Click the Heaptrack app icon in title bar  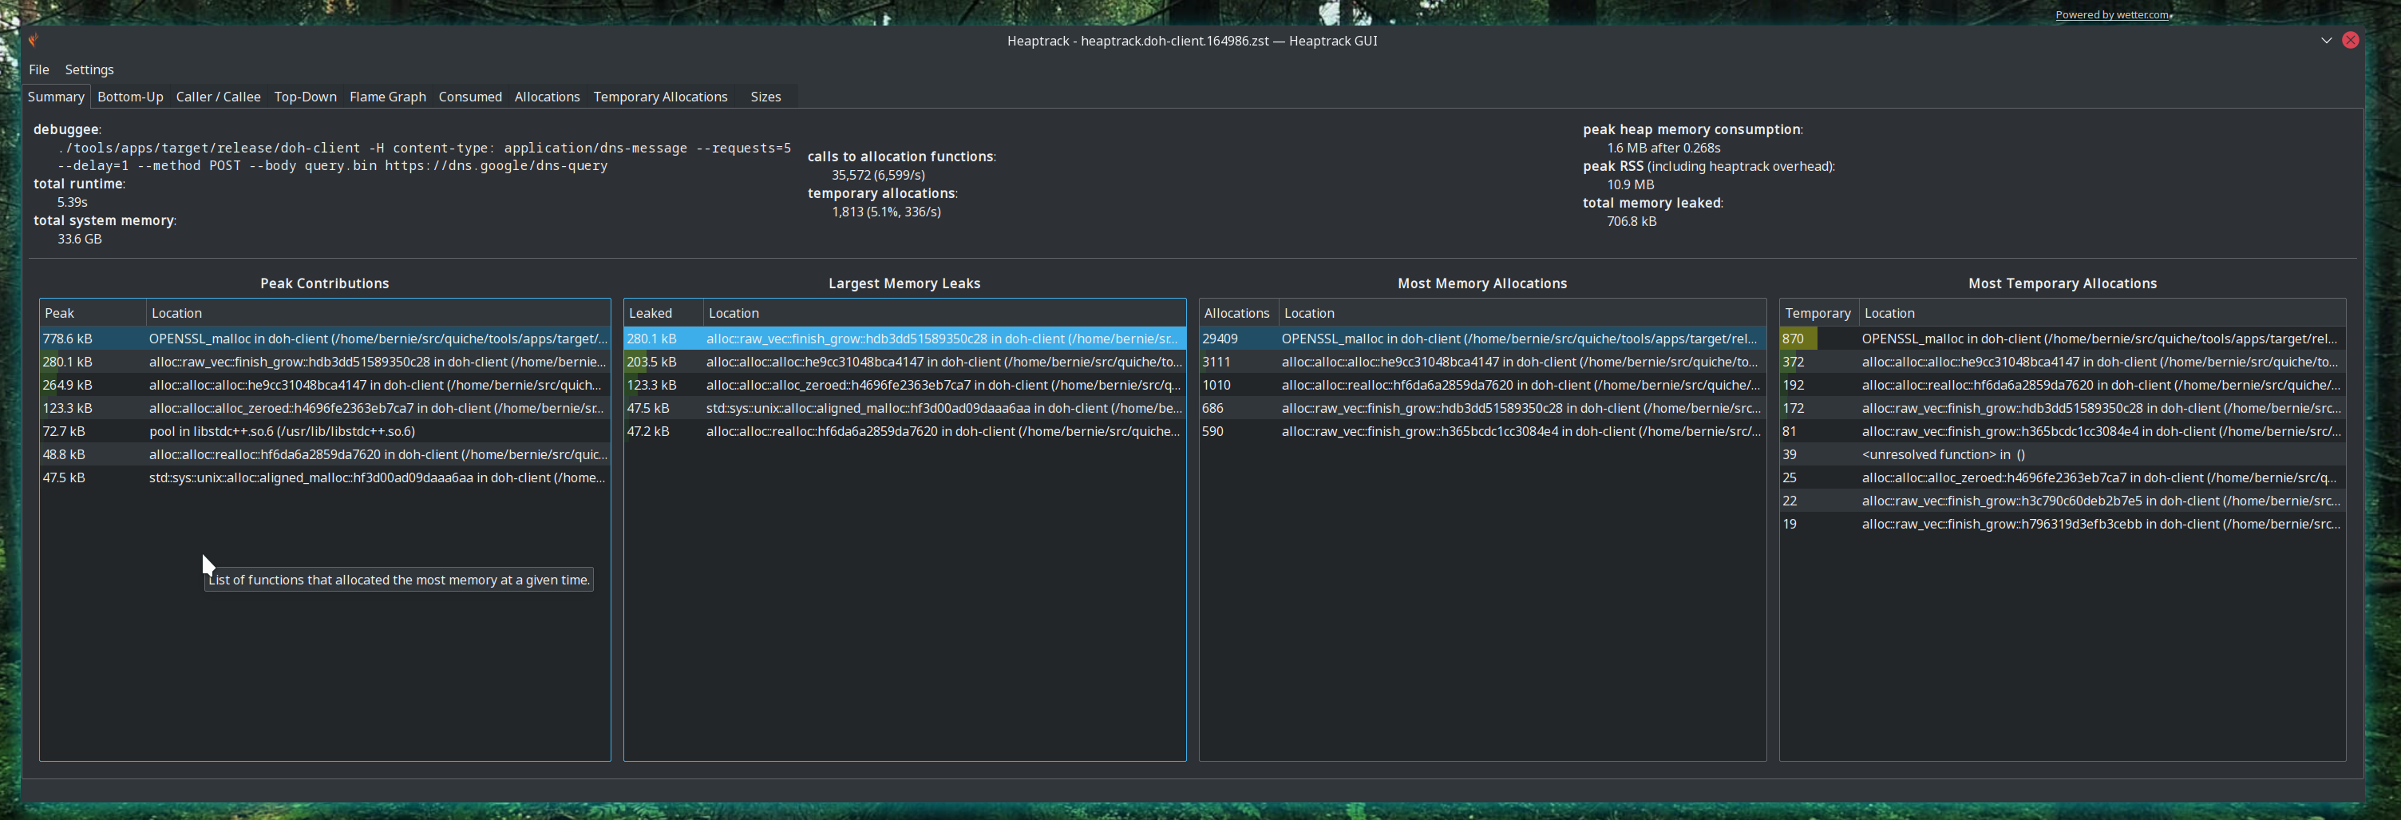pyautogui.click(x=34, y=40)
